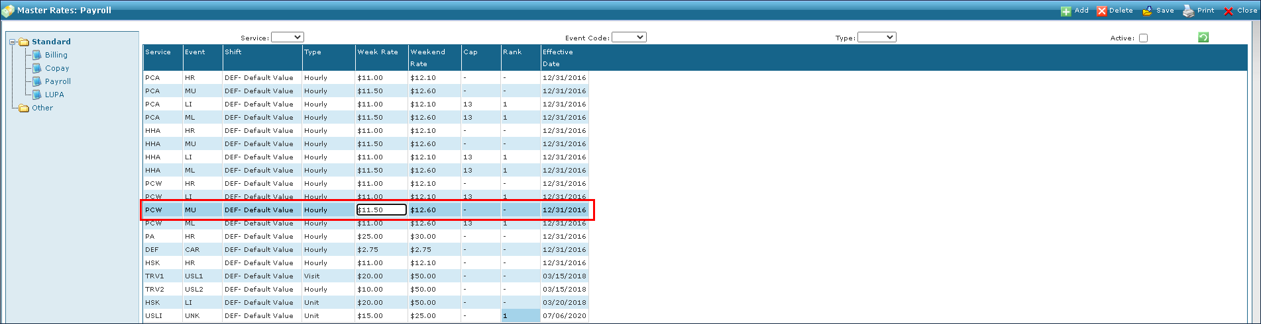Click the Save icon in toolbar
Viewport: 1261px width, 324px height.
coord(1147,11)
